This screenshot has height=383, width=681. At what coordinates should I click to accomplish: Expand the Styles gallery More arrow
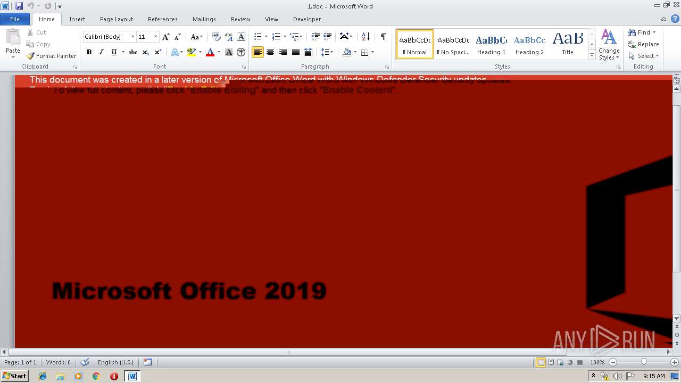[x=592, y=55]
